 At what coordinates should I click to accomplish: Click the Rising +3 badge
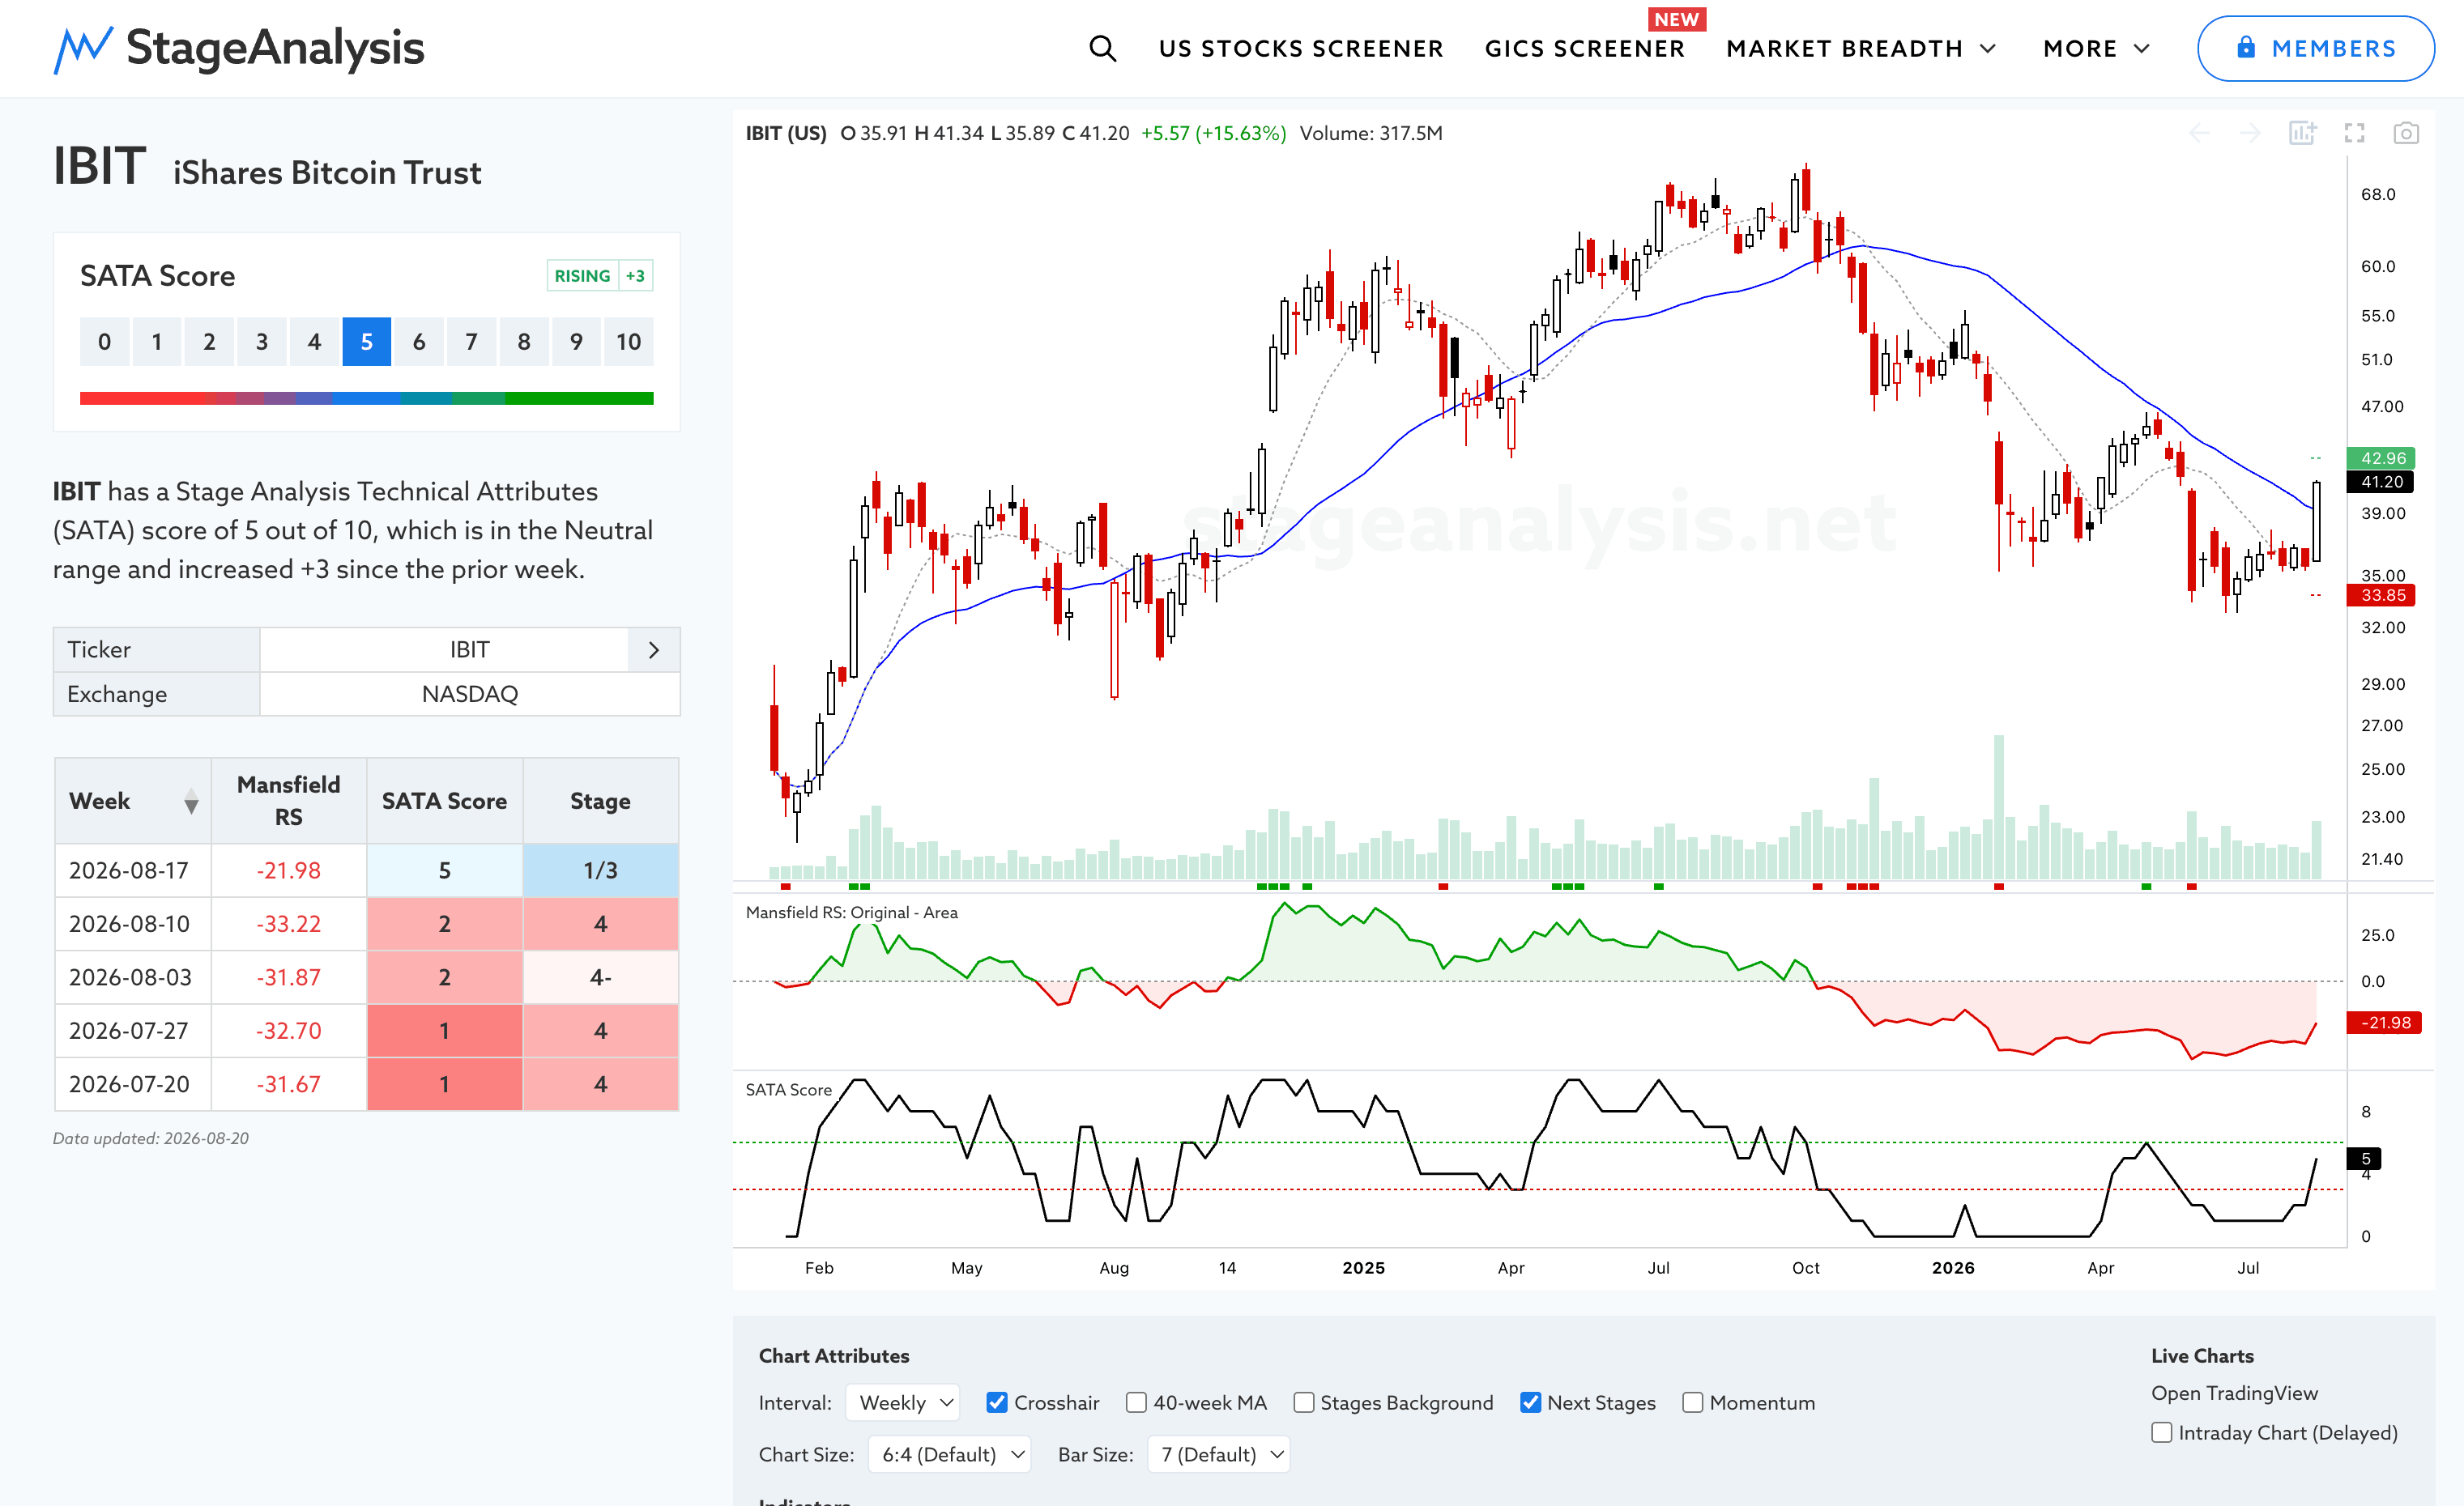click(600, 276)
